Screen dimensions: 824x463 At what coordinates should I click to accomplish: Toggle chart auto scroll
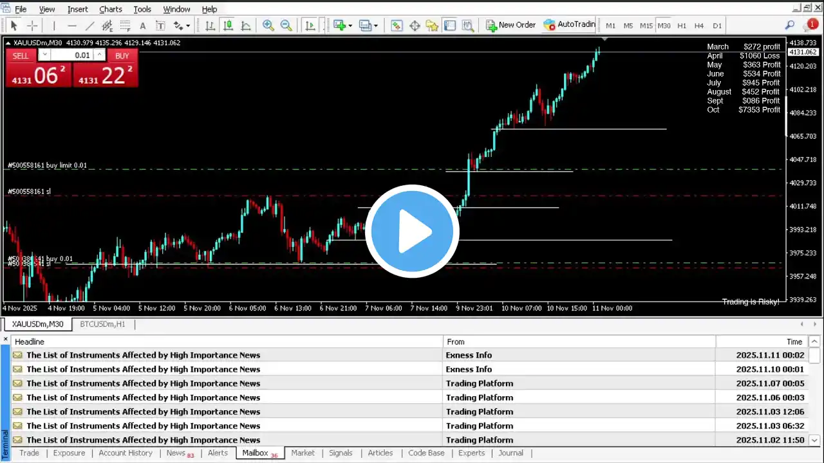coord(310,26)
